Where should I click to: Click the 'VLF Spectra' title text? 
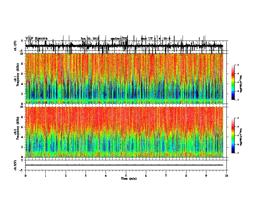click(x=36, y=39)
